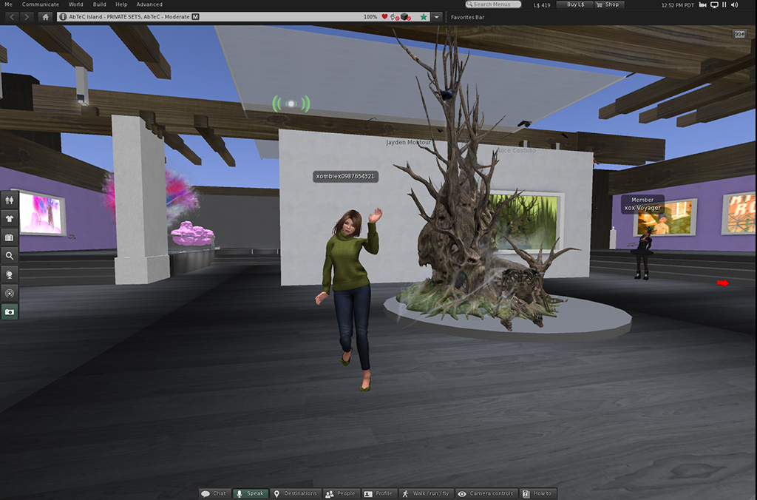Open the Advanced menu
757x500 pixels.
click(149, 4)
